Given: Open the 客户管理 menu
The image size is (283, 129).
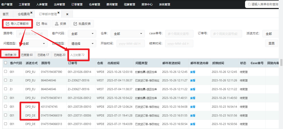Looking at the screenshot, I should tap(7, 5).
